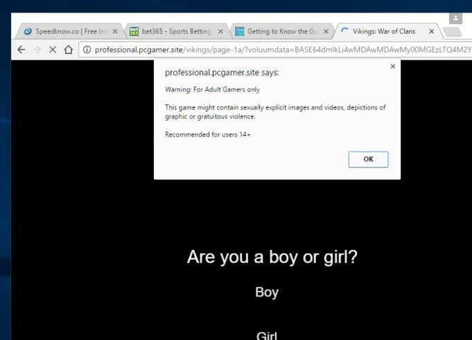
Task: Switch to bet365 Sports Betting tab
Action: [177, 31]
